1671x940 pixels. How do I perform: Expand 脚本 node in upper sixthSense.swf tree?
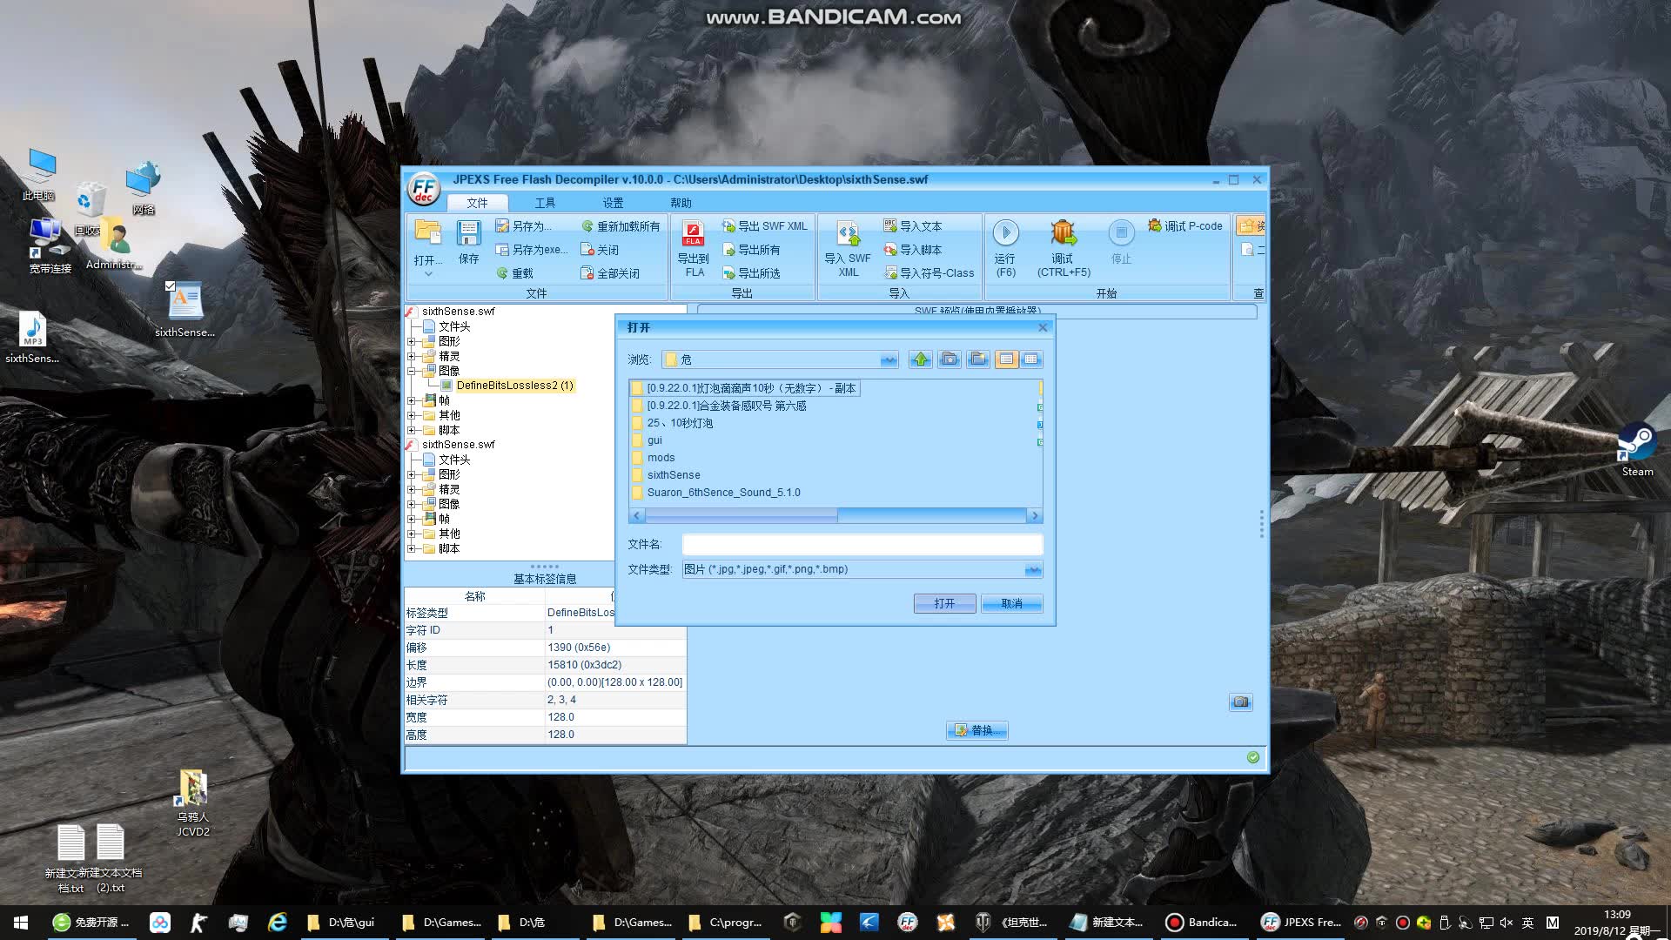[411, 430]
